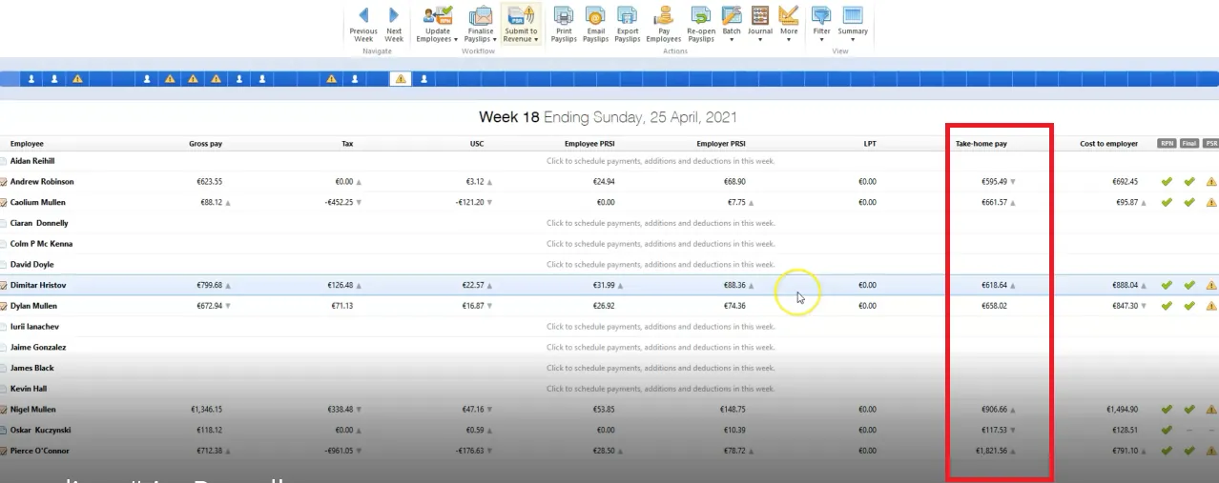The height and width of the screenshot is (483, 1219).
Task: Sort by the Gross pay column header
Action: coord(205,144)
